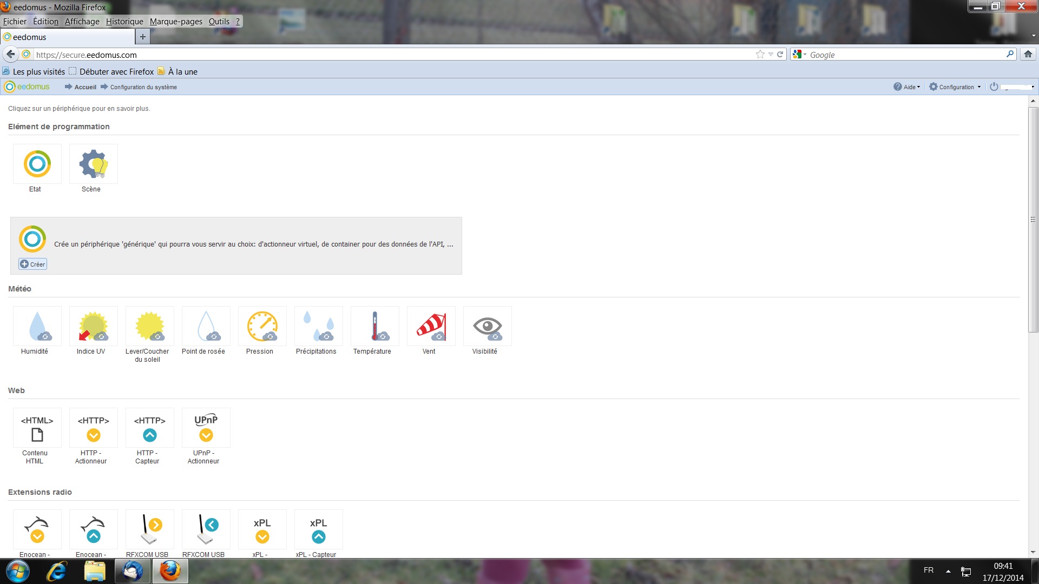
Task: Click Configuration du système breadcrumb
Action: [143, 87]
